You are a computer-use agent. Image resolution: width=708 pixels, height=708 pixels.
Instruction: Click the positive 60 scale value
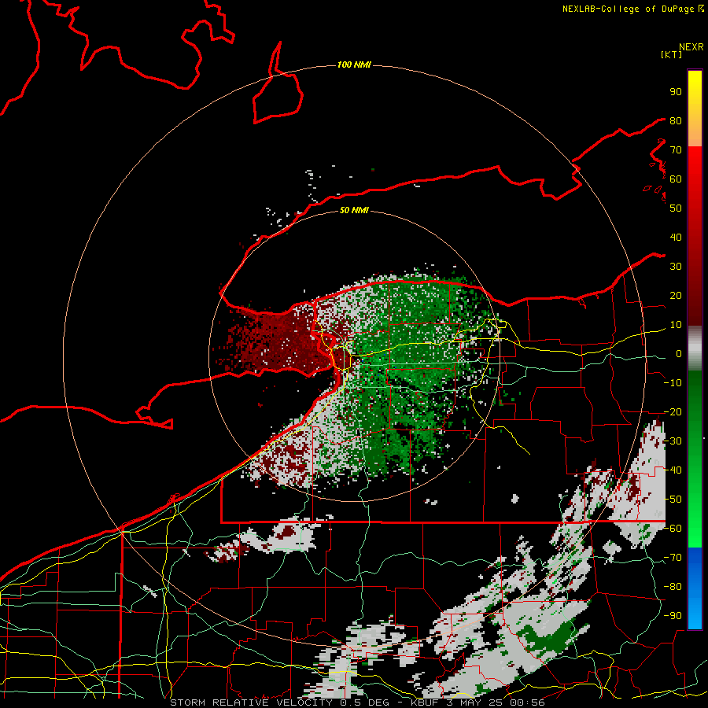click(x=676, y=179)
